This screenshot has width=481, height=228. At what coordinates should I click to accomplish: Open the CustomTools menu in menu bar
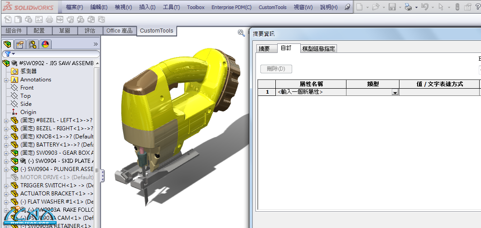273,7
